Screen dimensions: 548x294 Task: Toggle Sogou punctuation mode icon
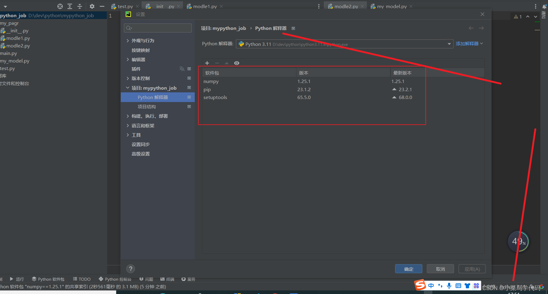[440, 286]
